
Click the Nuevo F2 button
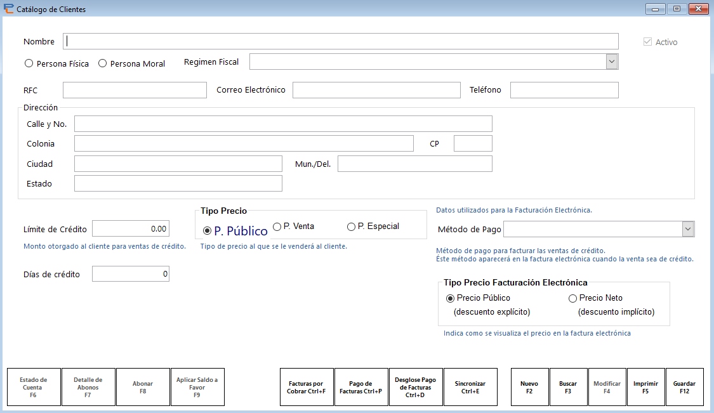click(529, 387)
